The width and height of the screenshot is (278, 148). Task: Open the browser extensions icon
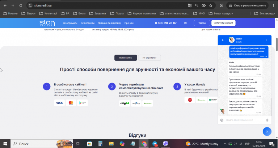(221, 5)
